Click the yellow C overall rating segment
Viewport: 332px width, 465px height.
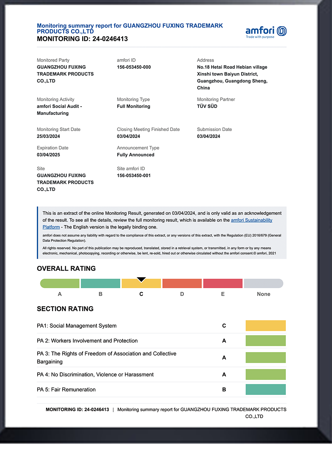coord(141,283)
